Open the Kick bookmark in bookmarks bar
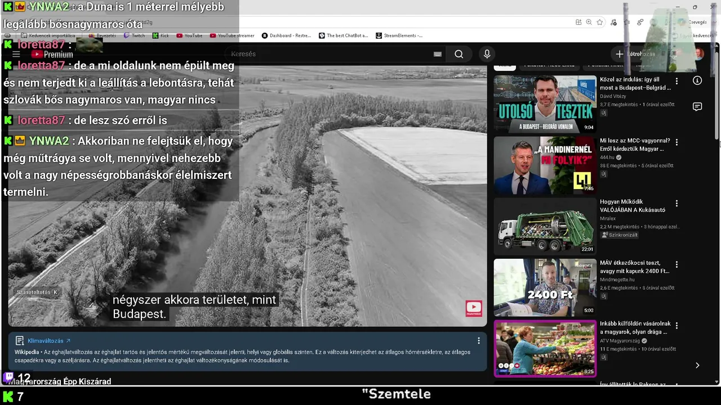The image size is (721, 405). point(161,35)
